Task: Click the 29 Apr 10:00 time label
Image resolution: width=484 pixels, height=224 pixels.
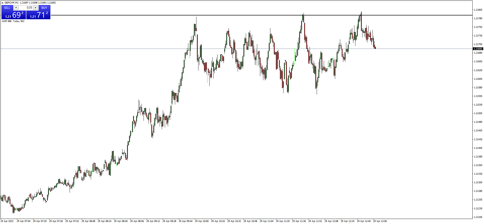Action: coord(202,221)
